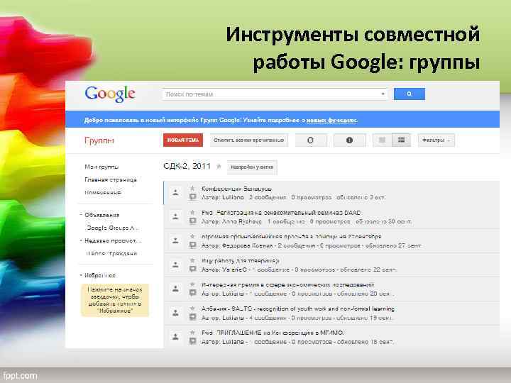This screenshot has width=511, height=383.
Task: Star the 'Fwd: ПРИГЛАШЕНИЕ ... МГИМО' topic
Action: point(192,333)
